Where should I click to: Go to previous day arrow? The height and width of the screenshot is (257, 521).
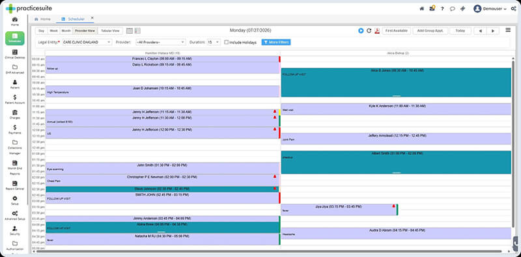pyautogui.click(x=480, y=31)
